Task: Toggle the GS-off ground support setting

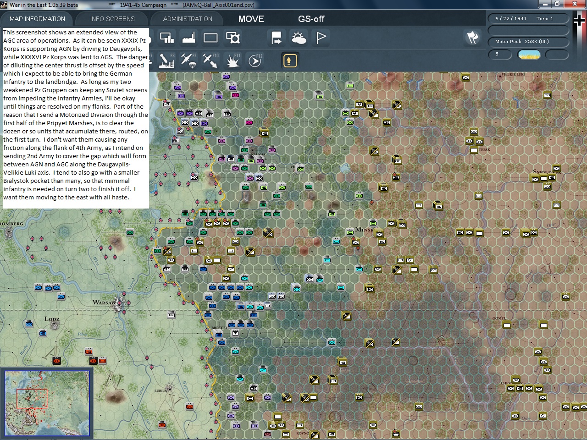Action: pos(311,19)
